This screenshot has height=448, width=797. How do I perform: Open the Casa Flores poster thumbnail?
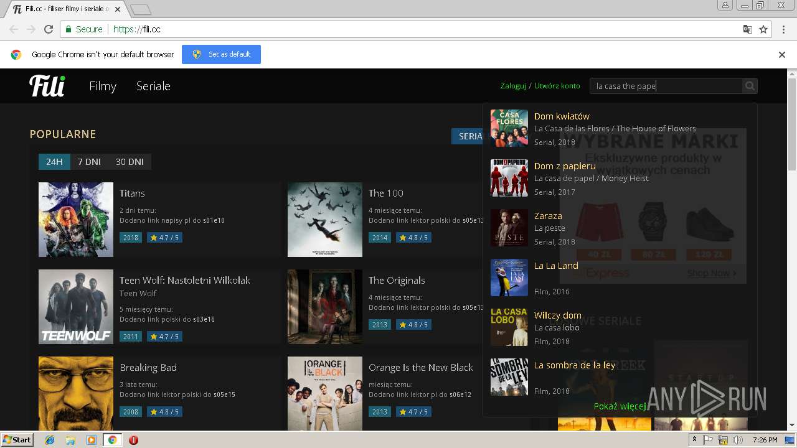point(509,128)
